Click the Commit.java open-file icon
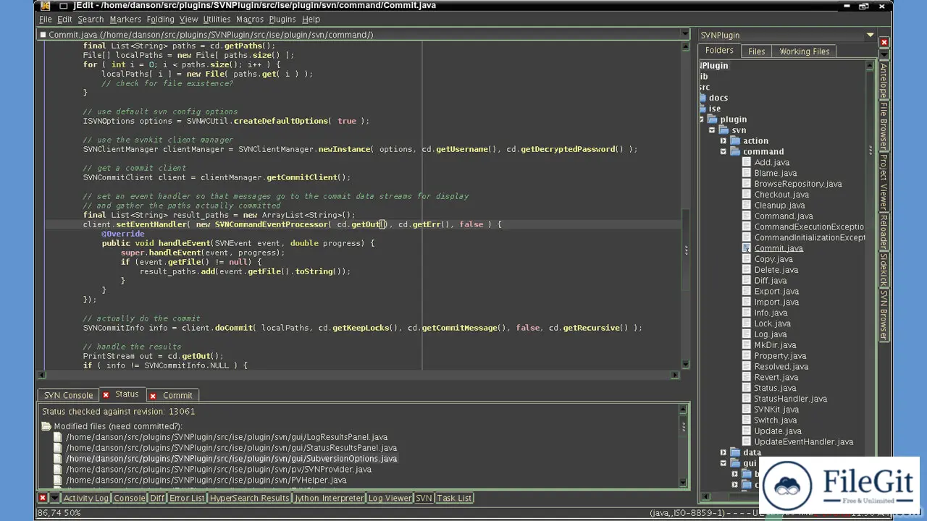 pyautogui.click(x=747, y=248)
